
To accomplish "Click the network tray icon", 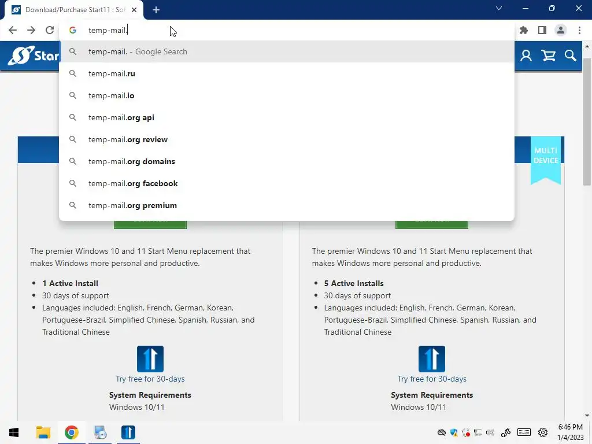I will coord(478,432).
